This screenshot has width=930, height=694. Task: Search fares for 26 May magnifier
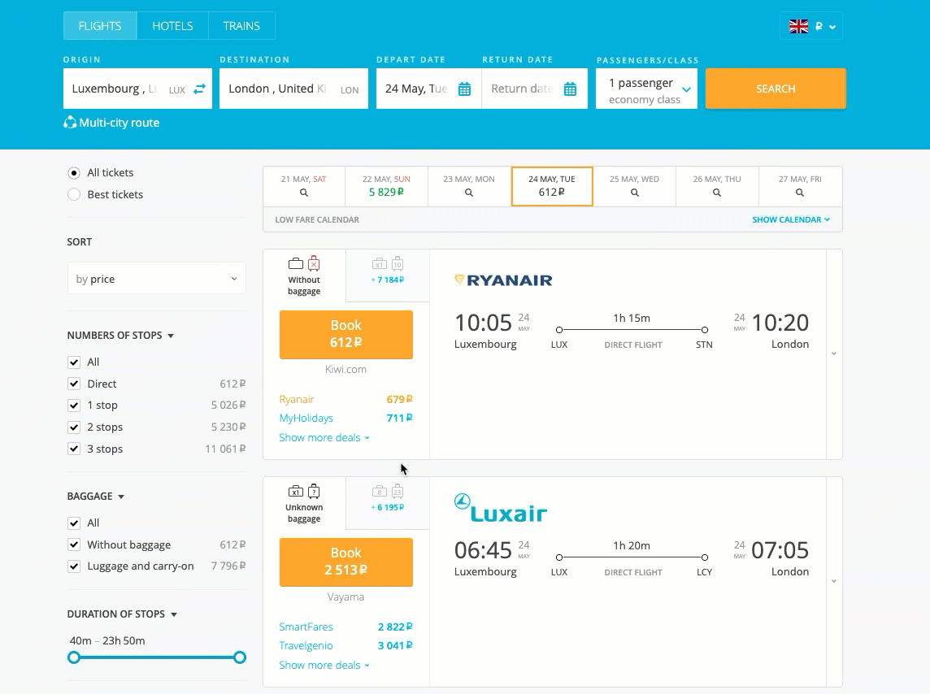click(x=717, y=193)
